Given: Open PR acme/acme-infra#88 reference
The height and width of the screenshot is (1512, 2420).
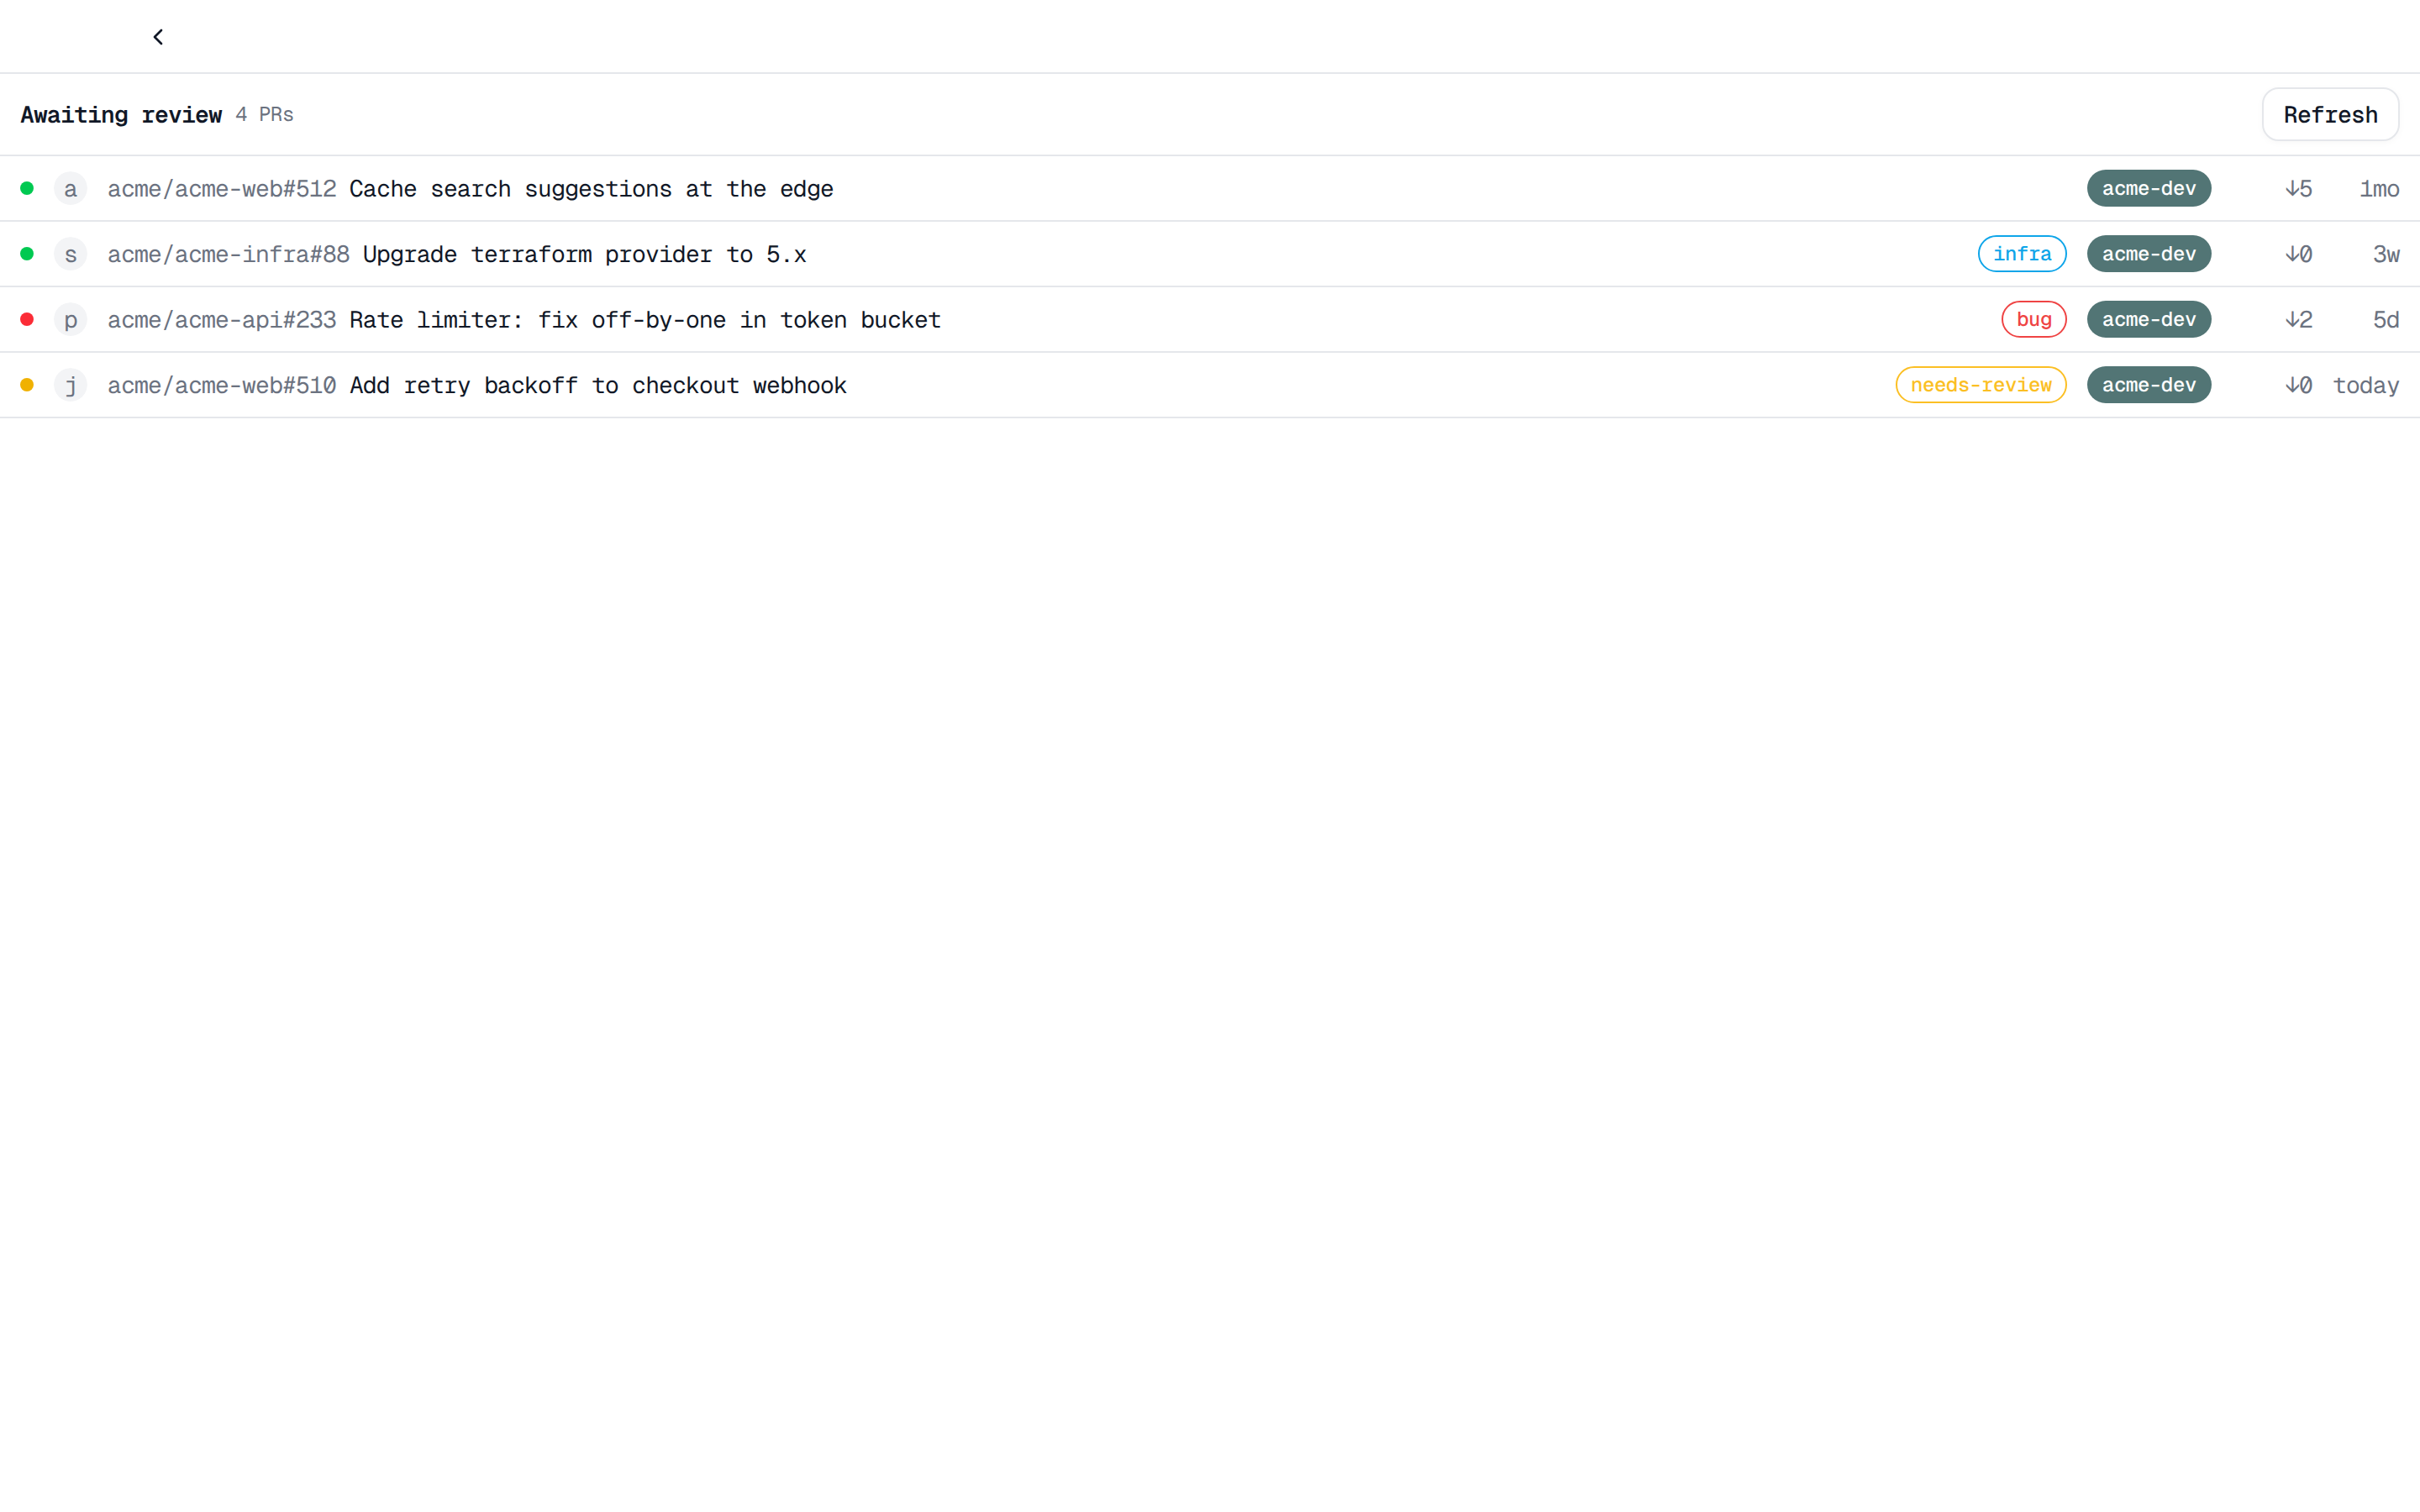Looking at the screenshot, I should click(x=228, y=254).
